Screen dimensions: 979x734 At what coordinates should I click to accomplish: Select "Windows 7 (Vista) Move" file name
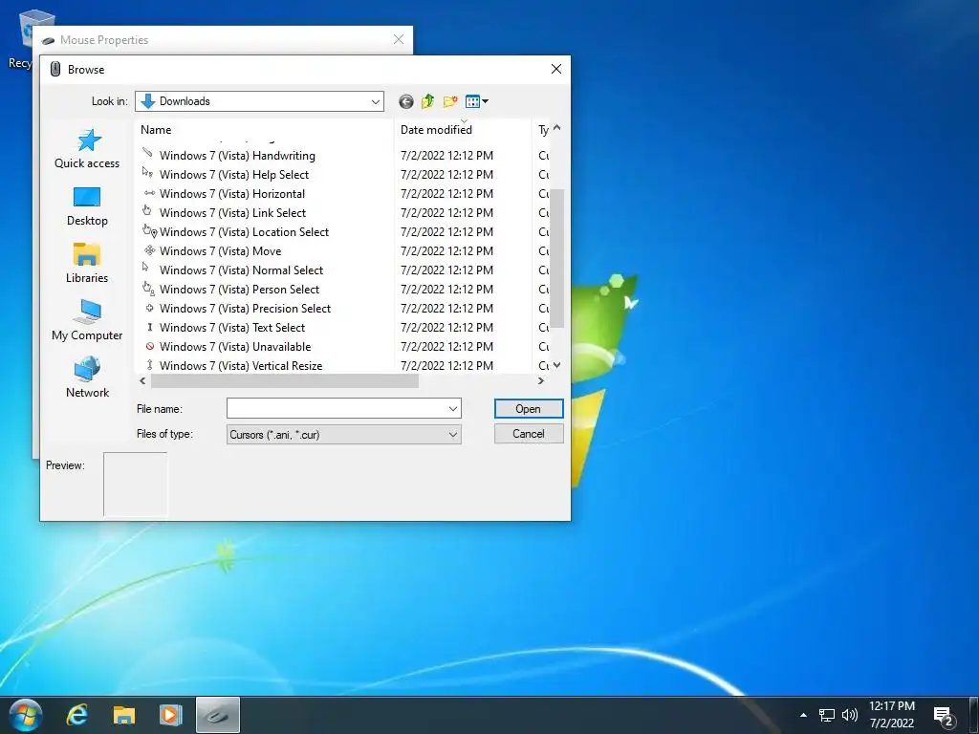pyautogui.click(x=221, y=251)
